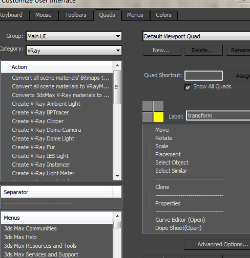Select Dope Sheet(Open) in quad tree
This screenshot has width=250, height=258.
click(x=178, y=228)
